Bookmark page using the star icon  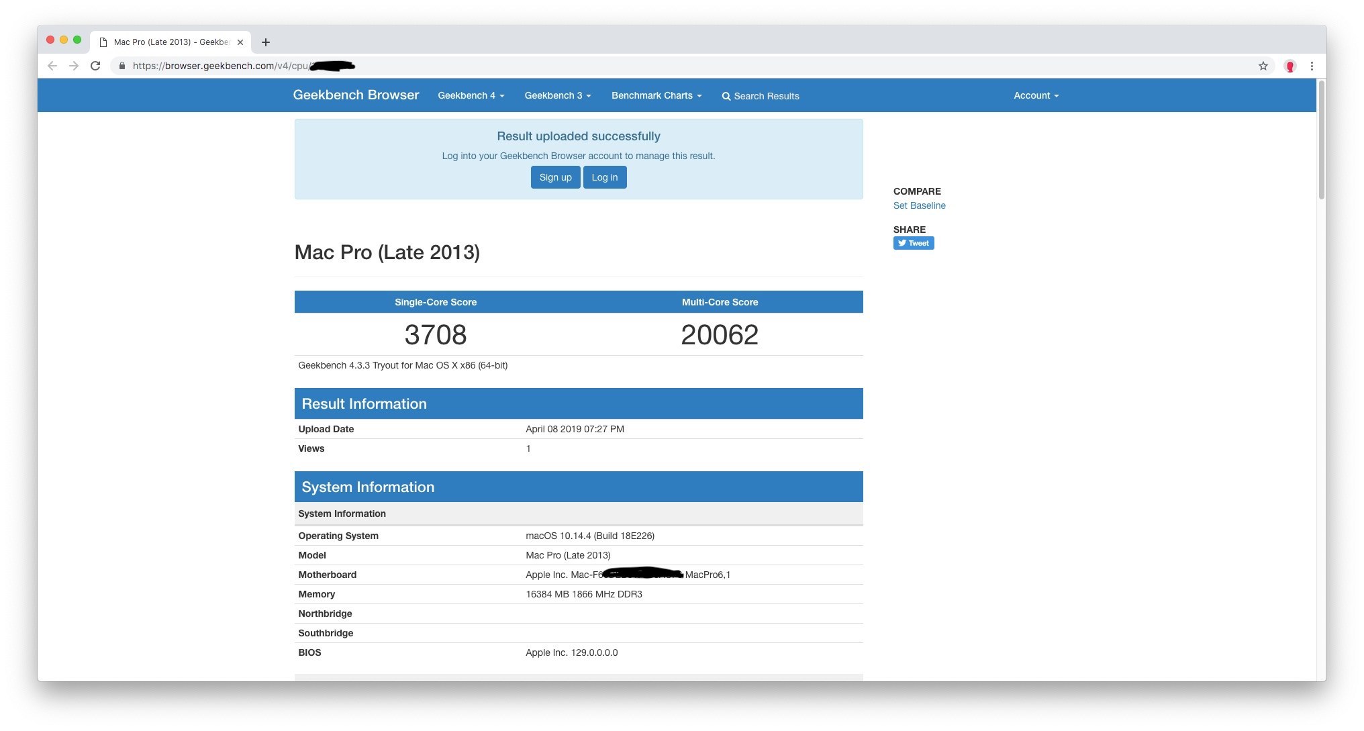[x=1263, y=66]
